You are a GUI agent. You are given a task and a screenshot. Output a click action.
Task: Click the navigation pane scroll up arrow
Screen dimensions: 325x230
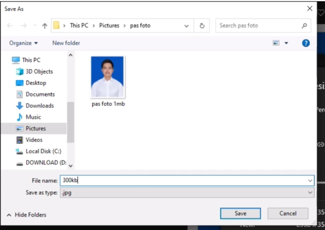click(71, 55)
